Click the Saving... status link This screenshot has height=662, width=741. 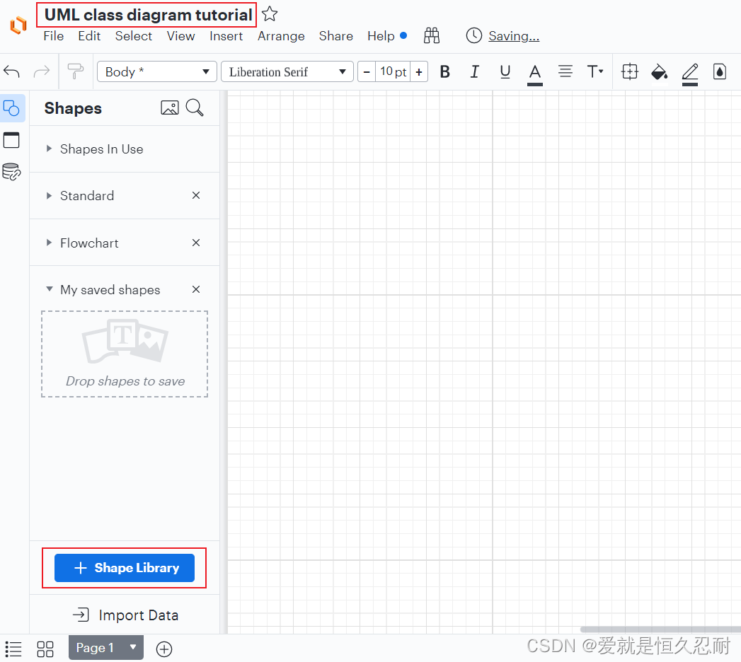click(x=514, y=36)
